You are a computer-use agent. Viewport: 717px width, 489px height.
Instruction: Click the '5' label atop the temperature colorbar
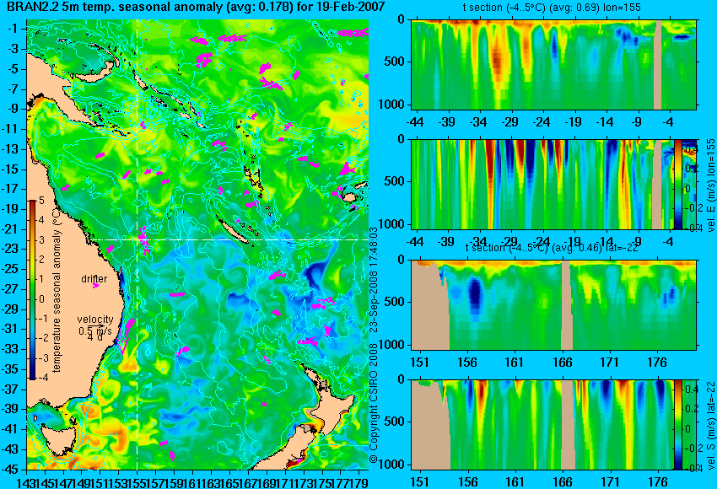pos(41,201)
